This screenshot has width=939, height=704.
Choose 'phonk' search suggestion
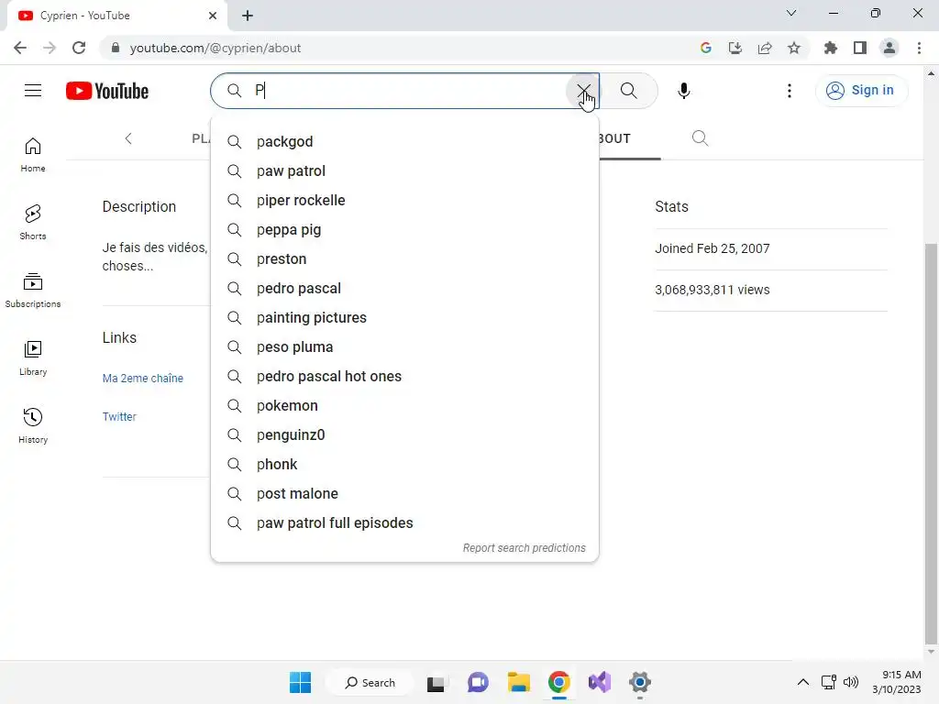[404, 465]
